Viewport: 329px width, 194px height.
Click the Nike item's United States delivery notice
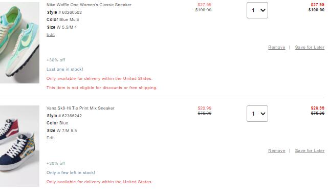tap(99, 78)
